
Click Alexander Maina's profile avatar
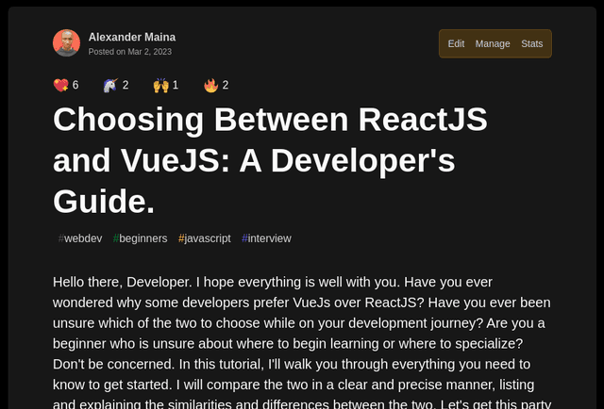coord(66,43)
